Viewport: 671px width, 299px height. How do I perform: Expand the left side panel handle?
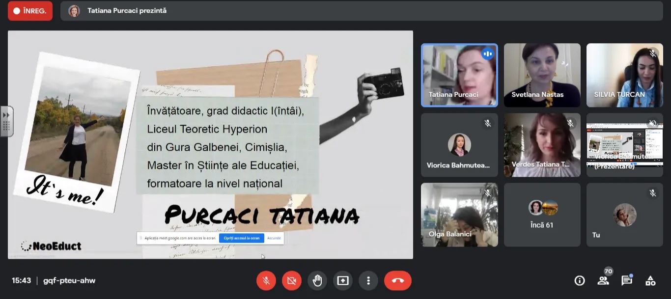[x=6, y=121]
